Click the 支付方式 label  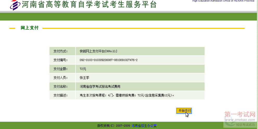[x=60, y=51]
